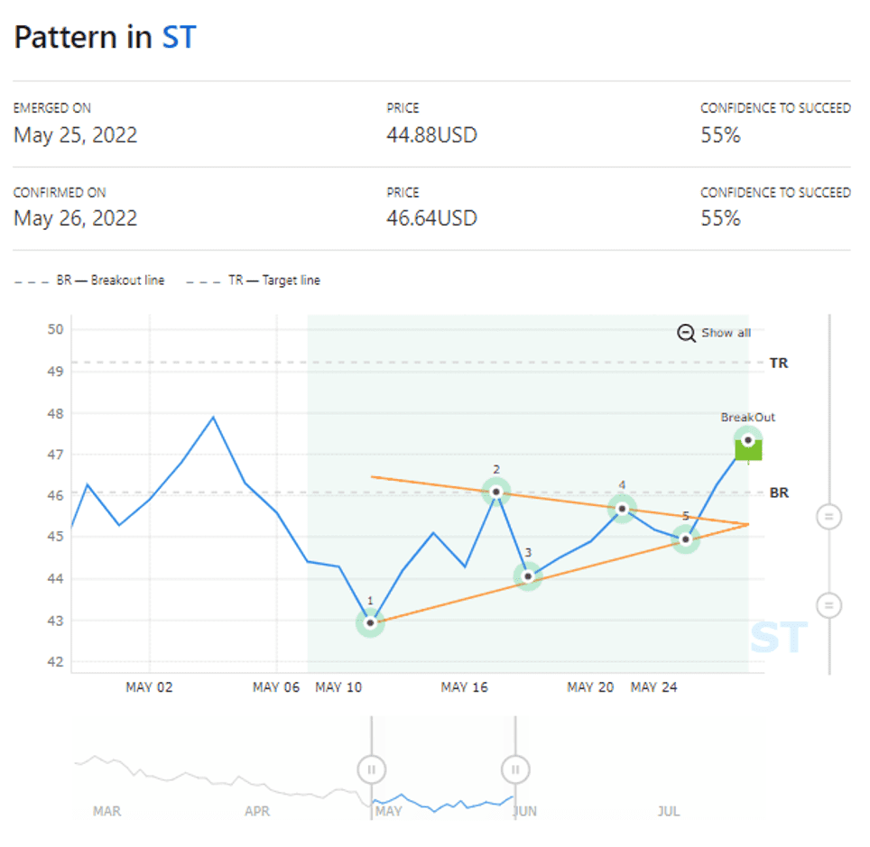Image resolution: width=870 pixels, height=847 pixels.
Task: Click the right timeline range handle
Action: coord(515,769)
